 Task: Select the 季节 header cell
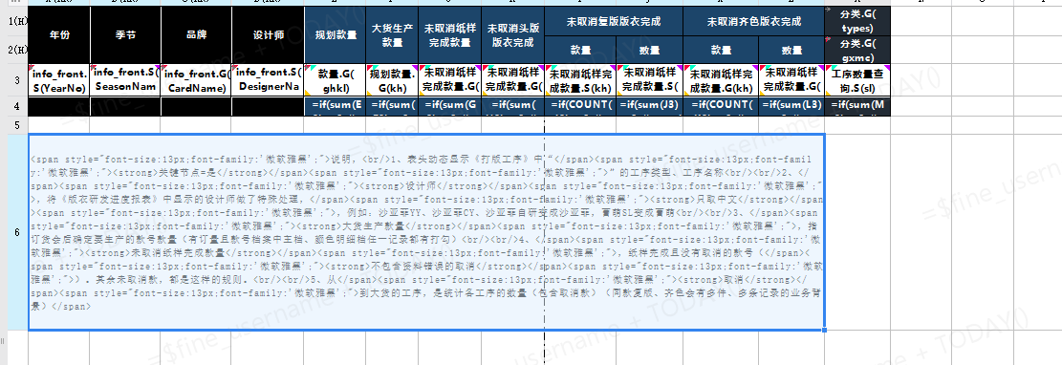click(x=125, y=35)
